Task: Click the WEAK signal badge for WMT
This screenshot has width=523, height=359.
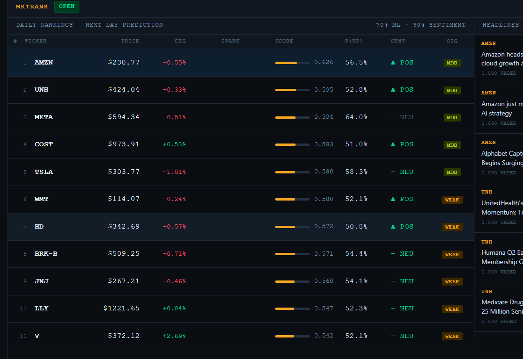Action: [452, 200]
